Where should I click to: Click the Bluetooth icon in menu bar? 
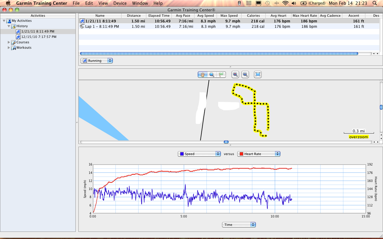coord(276,3)
